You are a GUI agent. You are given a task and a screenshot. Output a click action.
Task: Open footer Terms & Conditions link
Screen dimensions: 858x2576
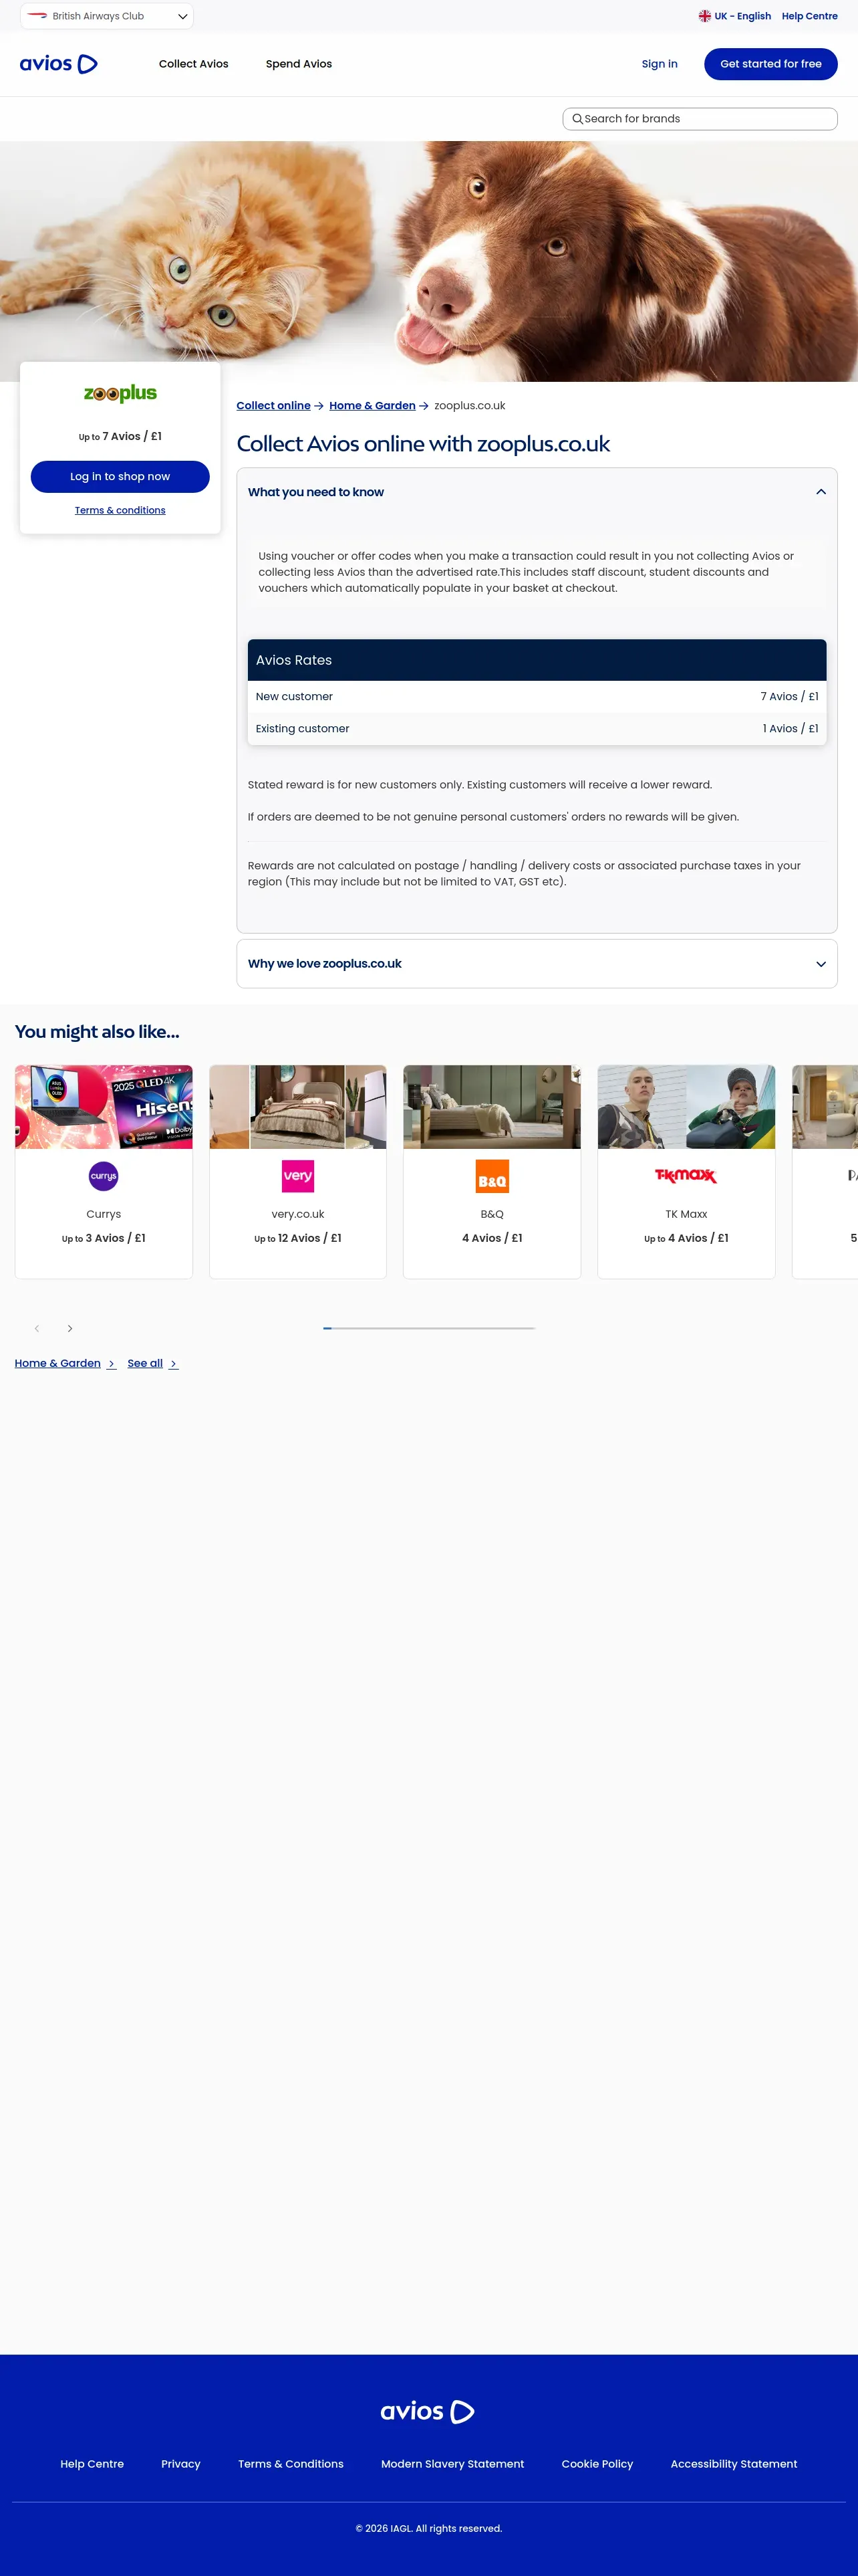[291, 2464]
